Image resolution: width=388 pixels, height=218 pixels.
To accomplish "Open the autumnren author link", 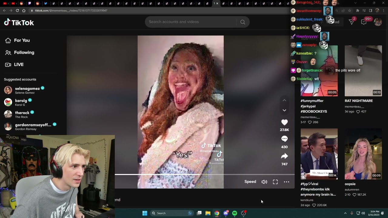I will click(352, 190).
